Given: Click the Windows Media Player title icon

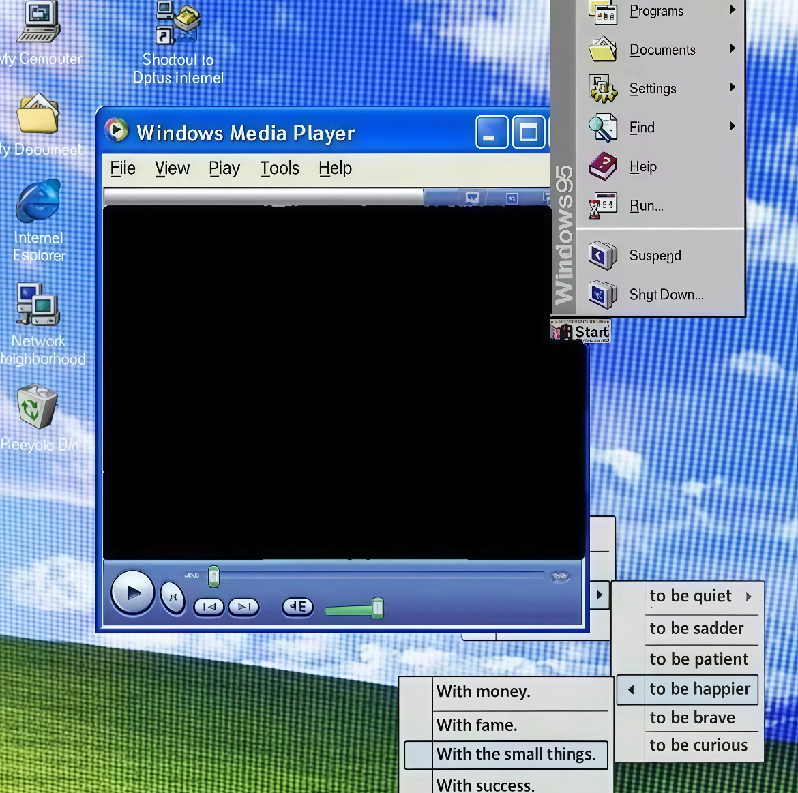Looking at the screenshot, I should pyautogui.click(x=117, y=130).
